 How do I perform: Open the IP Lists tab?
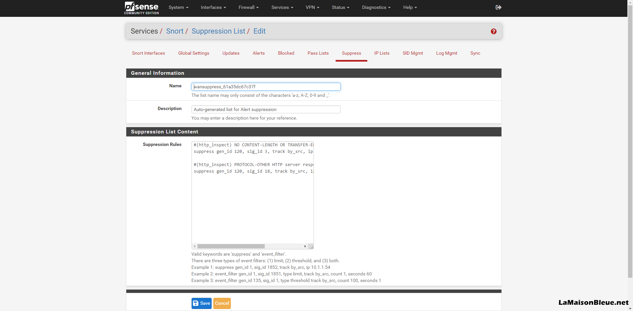coord(382,53)
